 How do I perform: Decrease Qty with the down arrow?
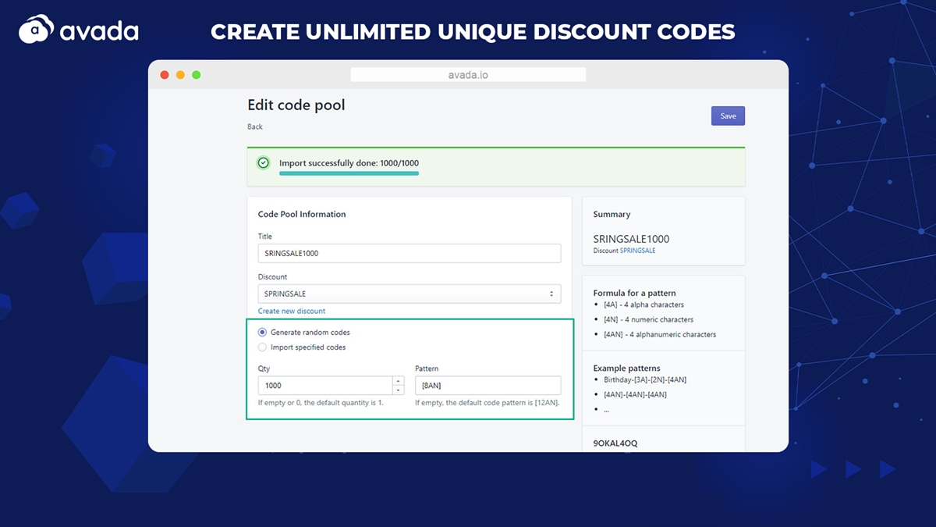[399, 390]
